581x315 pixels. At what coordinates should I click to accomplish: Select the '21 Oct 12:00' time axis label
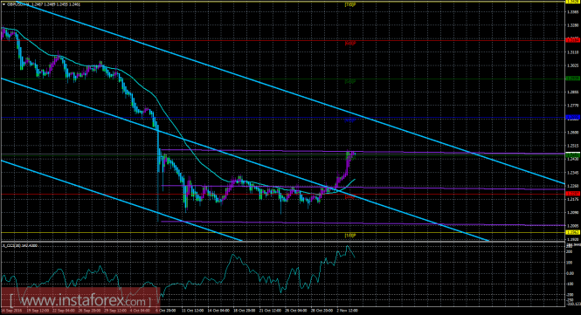tap(270, 311)
